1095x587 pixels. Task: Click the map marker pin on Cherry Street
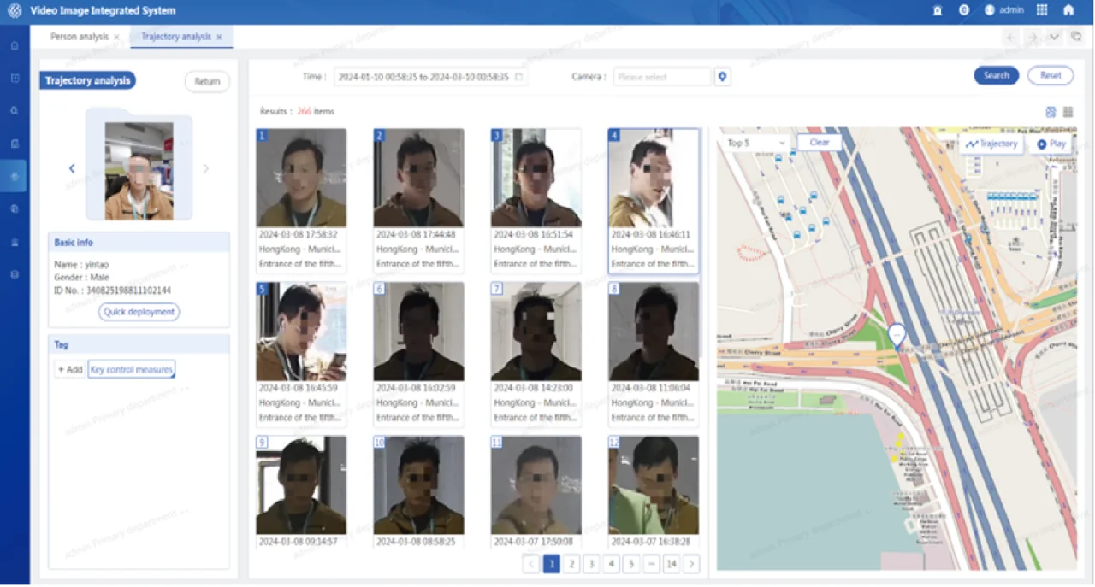click(x=897, y=335)
